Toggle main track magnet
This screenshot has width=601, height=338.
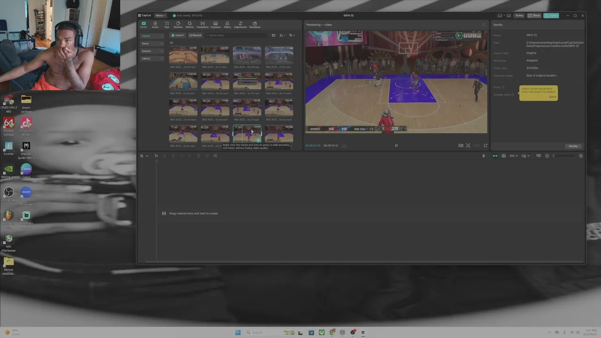(495, 156)
